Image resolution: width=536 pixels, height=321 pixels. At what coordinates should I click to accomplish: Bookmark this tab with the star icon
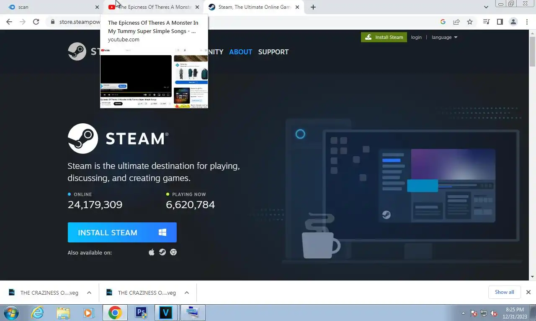470,22
